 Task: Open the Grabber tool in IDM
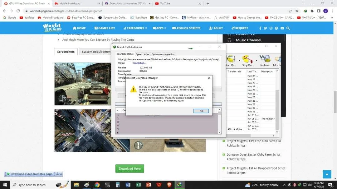[265, 61]
